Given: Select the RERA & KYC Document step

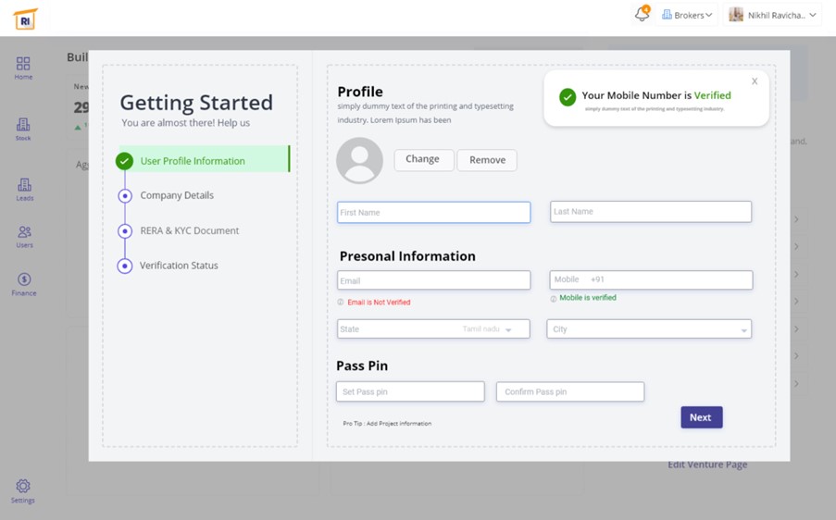Looking at the screenshot, I should (x=189, y=230).
